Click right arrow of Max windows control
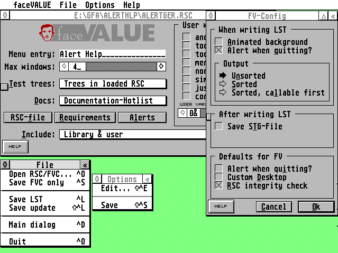The width and height of the screenshot is (338, 253). 161,67
